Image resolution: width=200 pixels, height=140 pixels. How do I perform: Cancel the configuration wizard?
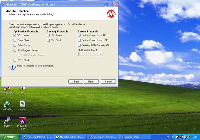(108, 82)
